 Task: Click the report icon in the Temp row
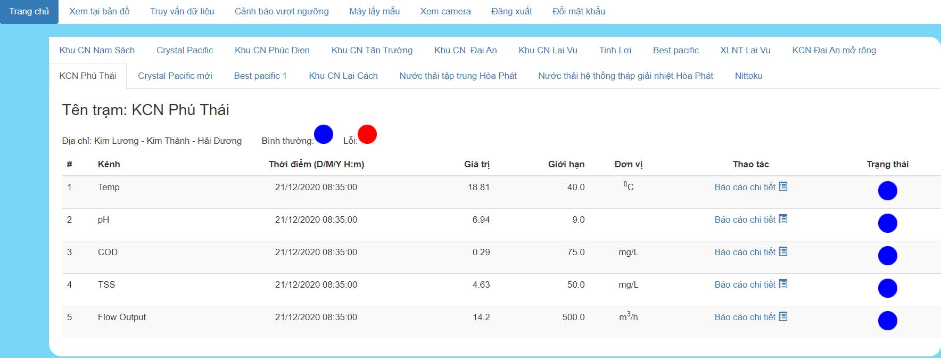(783, 186)
